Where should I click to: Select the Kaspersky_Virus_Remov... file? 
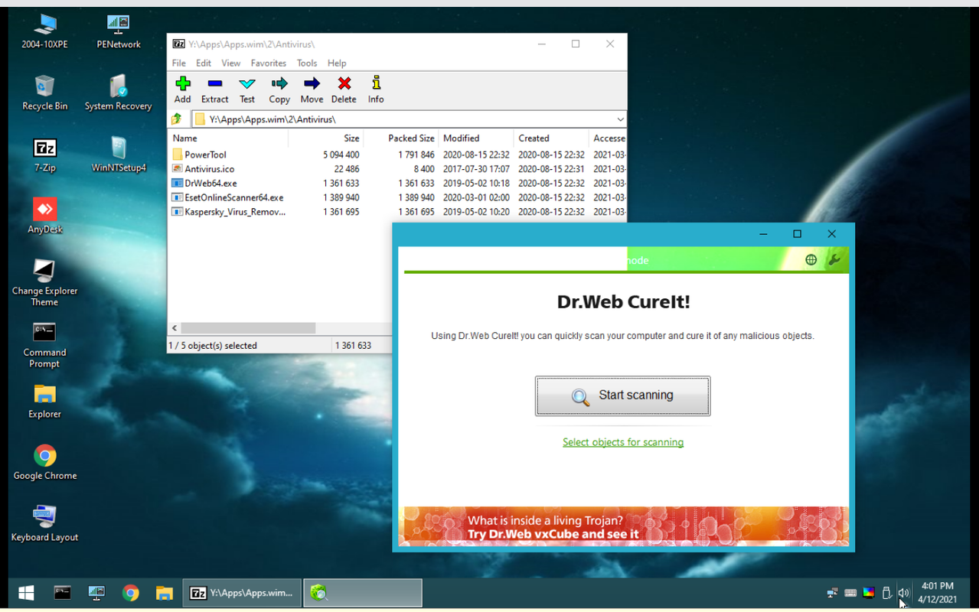pyautogui.click(x=397, y=212)
